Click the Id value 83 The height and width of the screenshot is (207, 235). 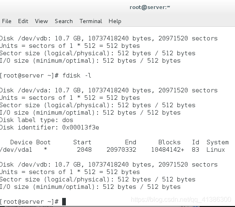195,150
